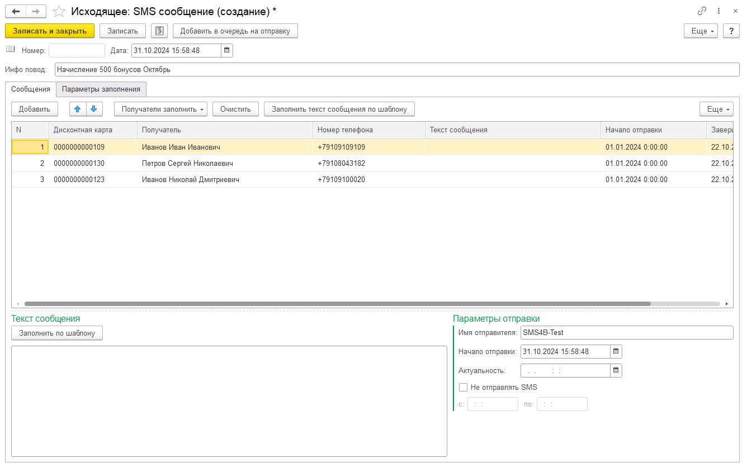The height and width of the screenshot is (468, 747).
Task: Click Добавить в очередь на отправку
Action: click(x=235, y=31)
